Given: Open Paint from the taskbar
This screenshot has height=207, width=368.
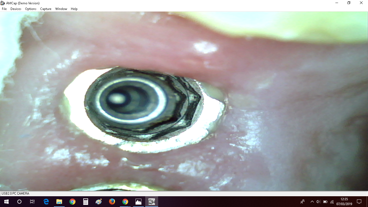Looking at the screenshot, I should tap(99, 202).
